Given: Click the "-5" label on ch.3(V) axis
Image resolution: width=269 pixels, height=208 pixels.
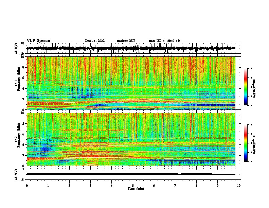Looking at the screenshot, I should [x=23, y=179].
